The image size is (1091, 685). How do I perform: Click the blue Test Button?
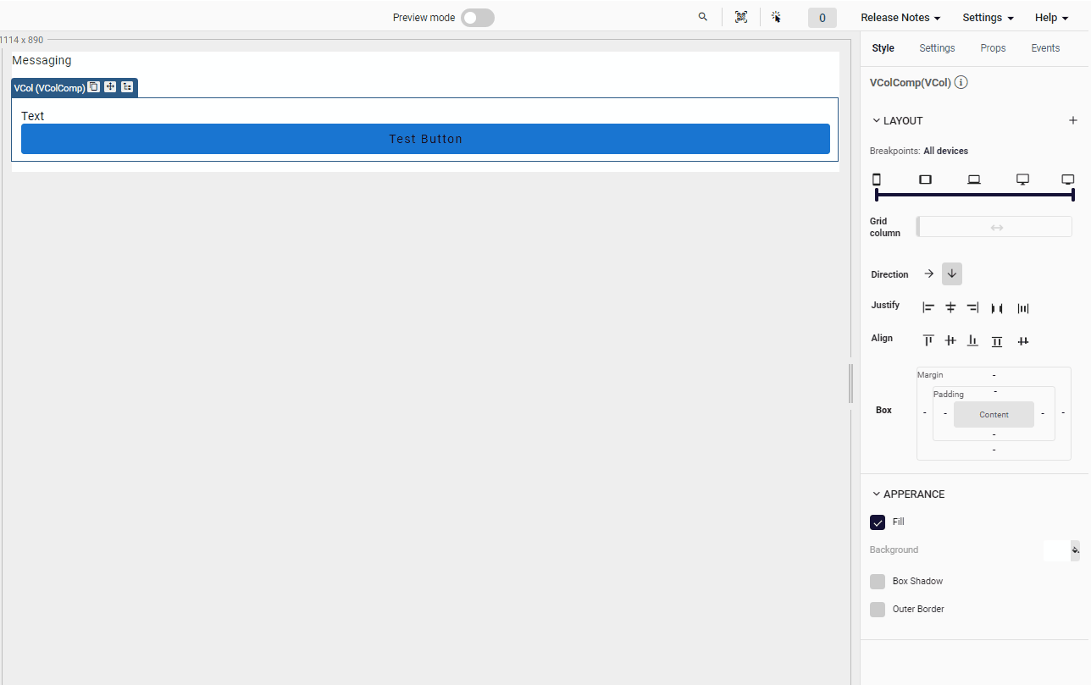coord(425,139)
